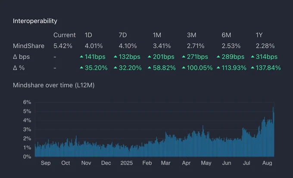Click the 1M MindShare value 3.41%

pyautogui.click(x=162, y=46)
